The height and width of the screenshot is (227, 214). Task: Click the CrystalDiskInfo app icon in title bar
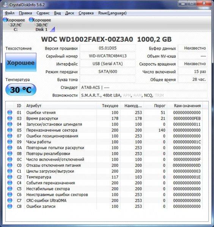pyautogui.click(x=5, y=5)
